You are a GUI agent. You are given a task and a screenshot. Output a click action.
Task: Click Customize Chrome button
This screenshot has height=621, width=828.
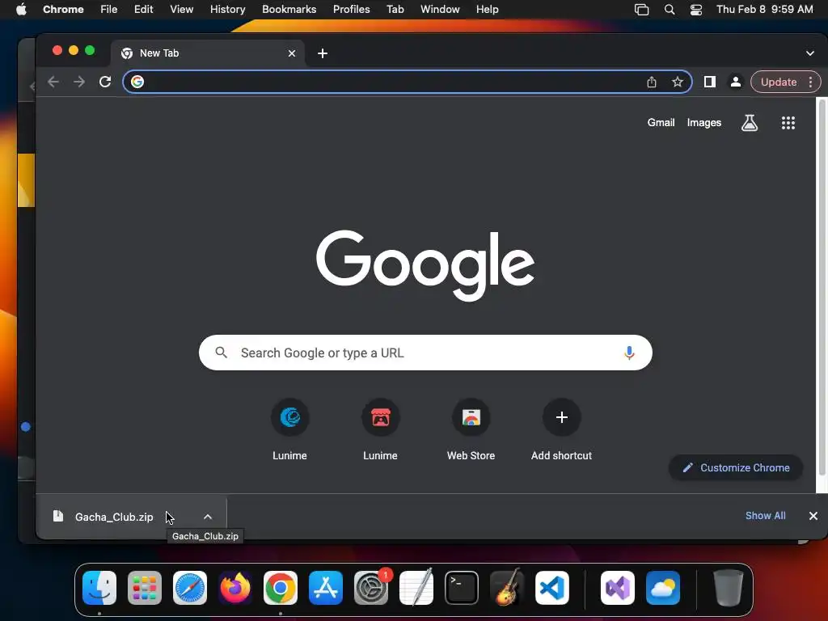tap(736, 468)
